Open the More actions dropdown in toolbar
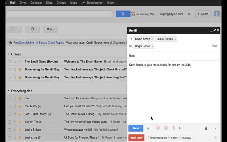The width and height of the screenshot is (227, 142). point(51,29)
